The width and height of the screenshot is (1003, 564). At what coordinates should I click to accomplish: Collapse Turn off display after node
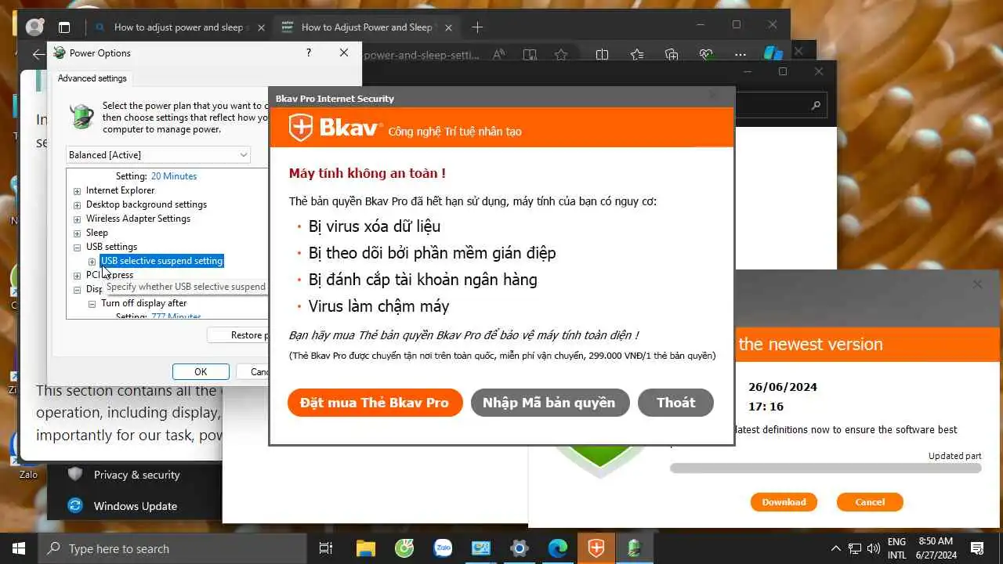[92, 304]
